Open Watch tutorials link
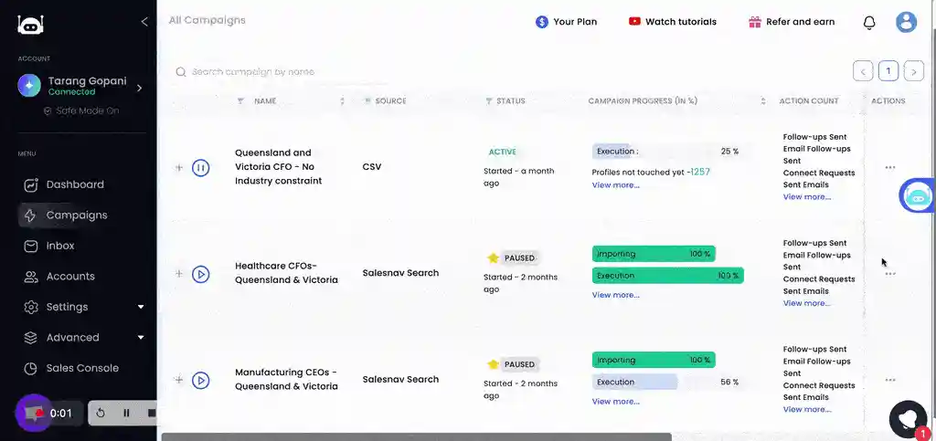The width and height of the screenshot is (936, 441). (672, 22)
